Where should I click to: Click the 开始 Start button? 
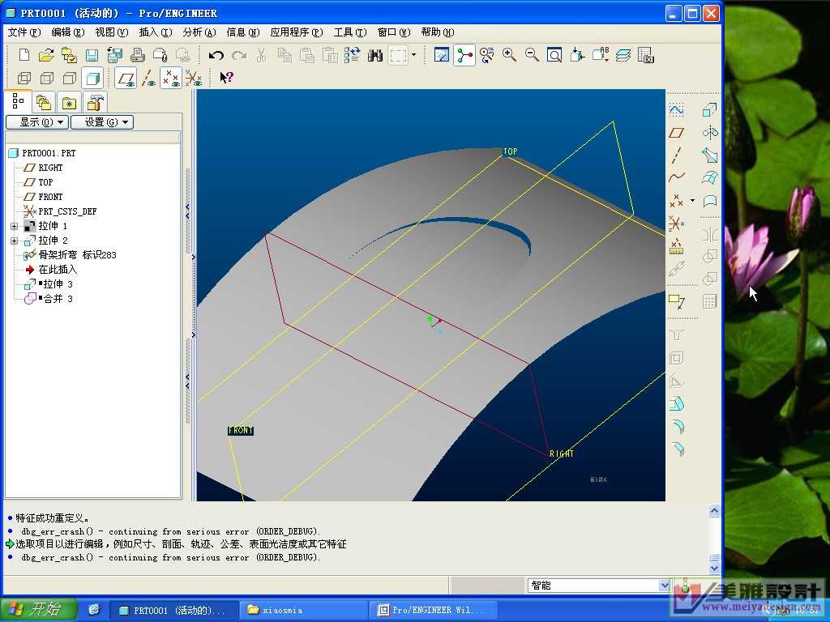tap(38, 610)
